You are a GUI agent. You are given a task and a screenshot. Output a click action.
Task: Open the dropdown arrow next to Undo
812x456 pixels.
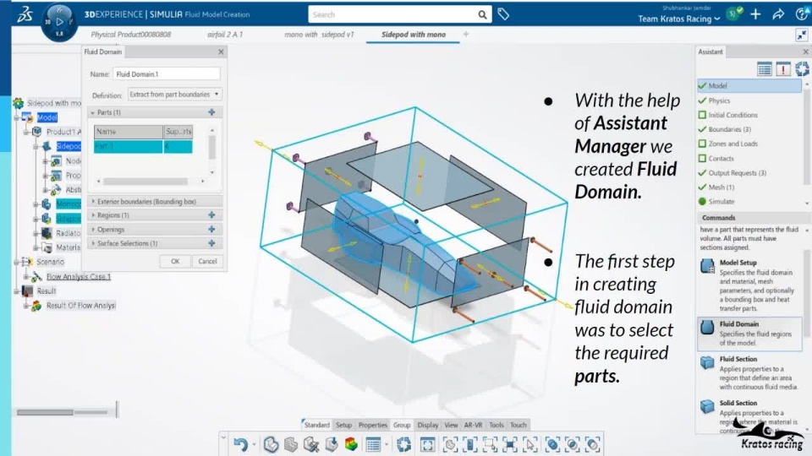coord(255,445)
